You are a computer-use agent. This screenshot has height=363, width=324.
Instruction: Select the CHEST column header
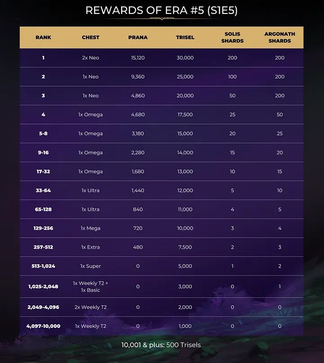click(x=90, y=37)
